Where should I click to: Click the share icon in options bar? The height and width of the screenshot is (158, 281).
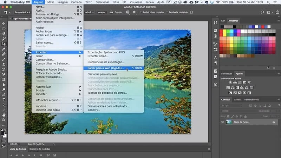coord(277,12)
